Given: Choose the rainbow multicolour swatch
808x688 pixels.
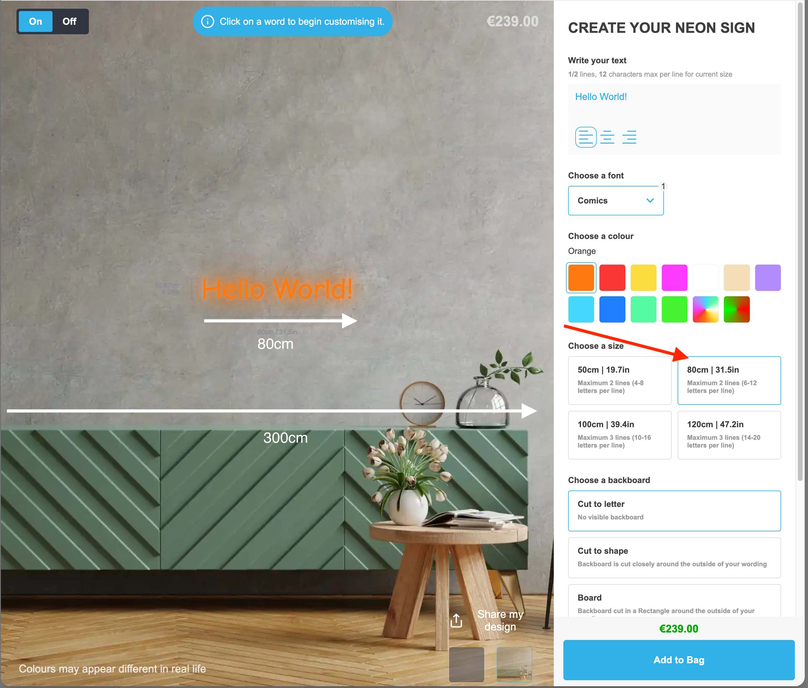Looking at the screenshot, I should tap(705, 309).
